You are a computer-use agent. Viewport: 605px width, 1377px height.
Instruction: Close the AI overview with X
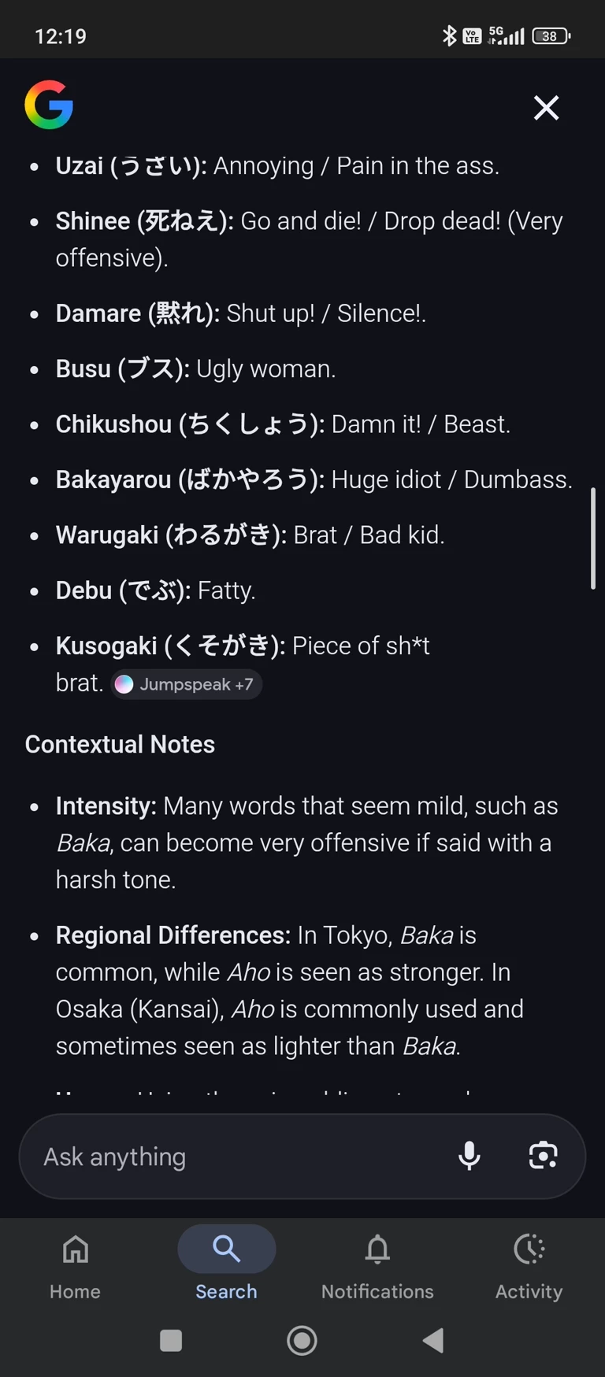coord(546,108)
